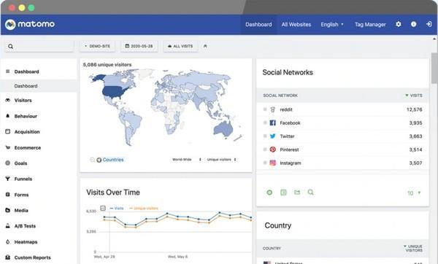Click the Behaviour bell icon
Viewport: 438px width, 264px height.
click(8, 116)
